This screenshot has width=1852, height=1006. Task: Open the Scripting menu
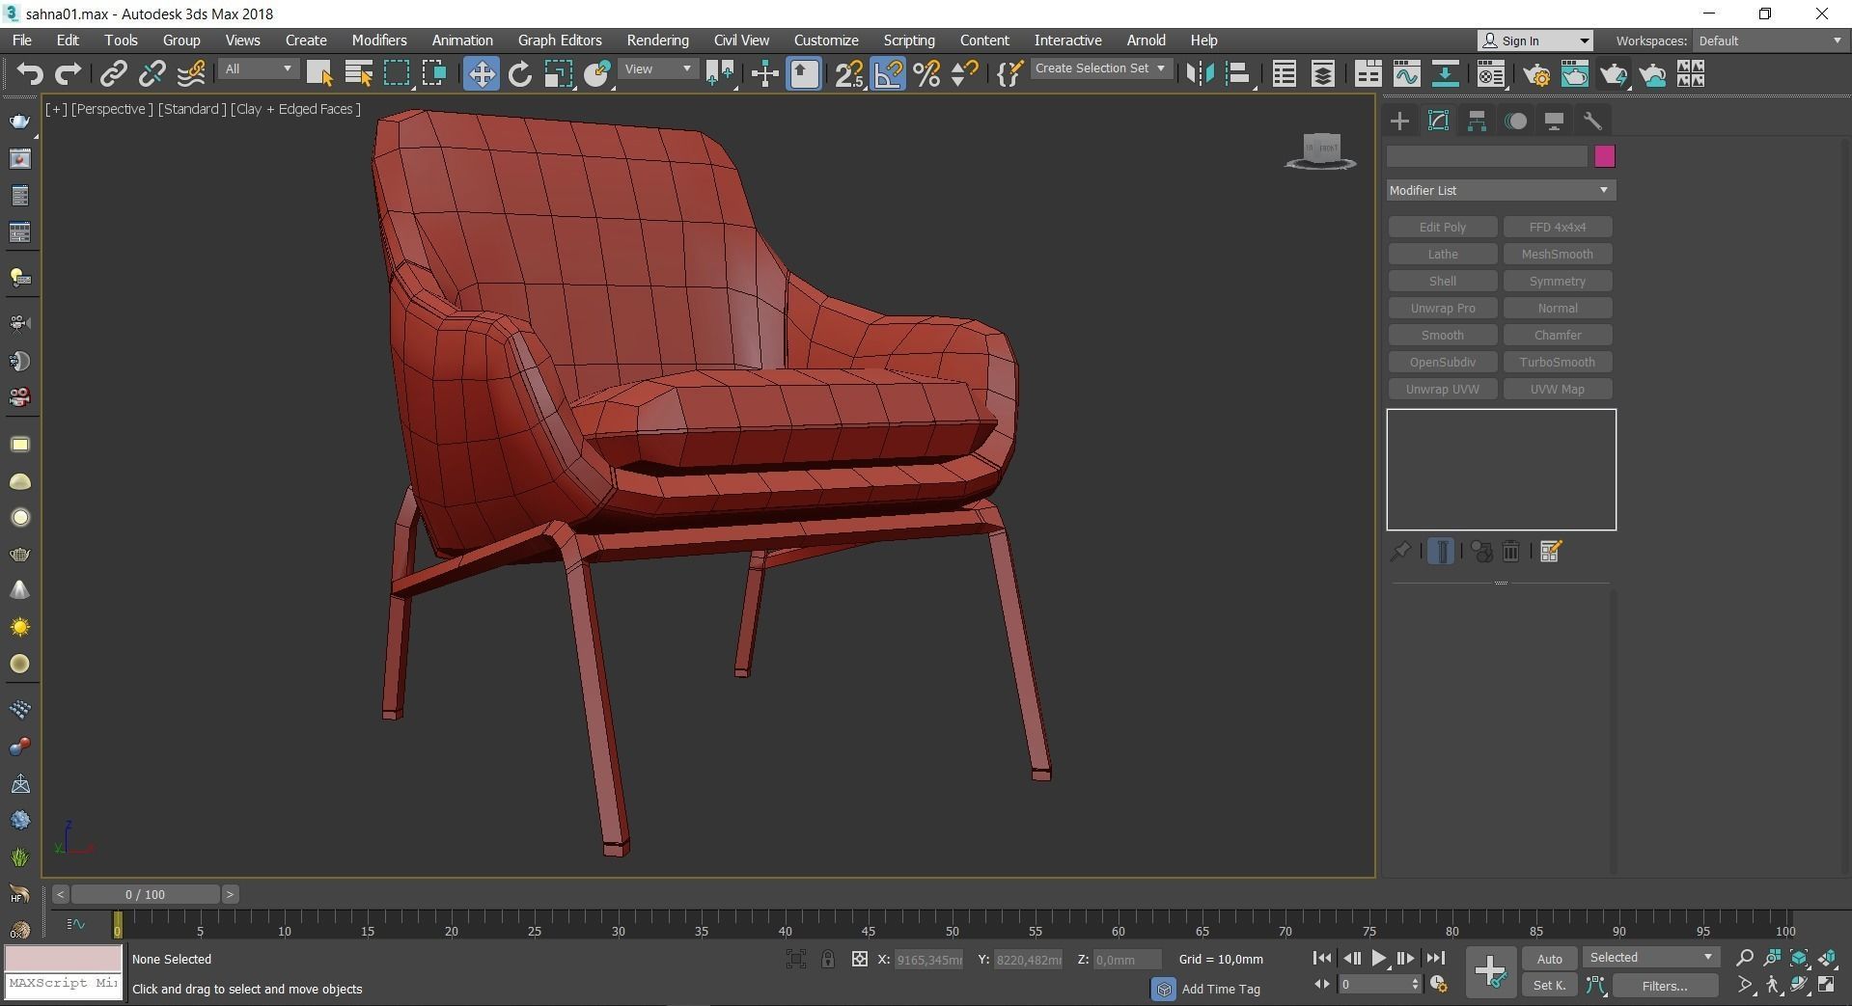[909, 41]
